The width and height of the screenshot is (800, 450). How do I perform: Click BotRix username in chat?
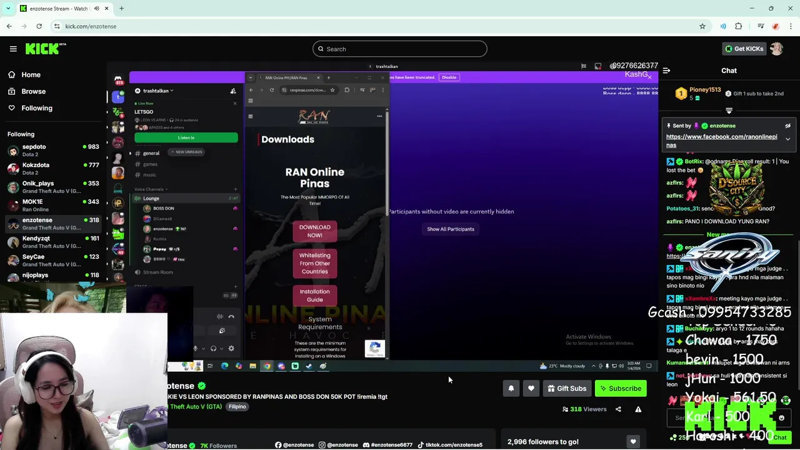point(694,161)
